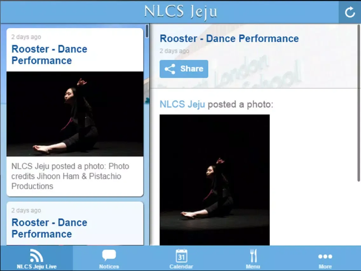Share the Rooster Dance Performance post

click(184, 69)
